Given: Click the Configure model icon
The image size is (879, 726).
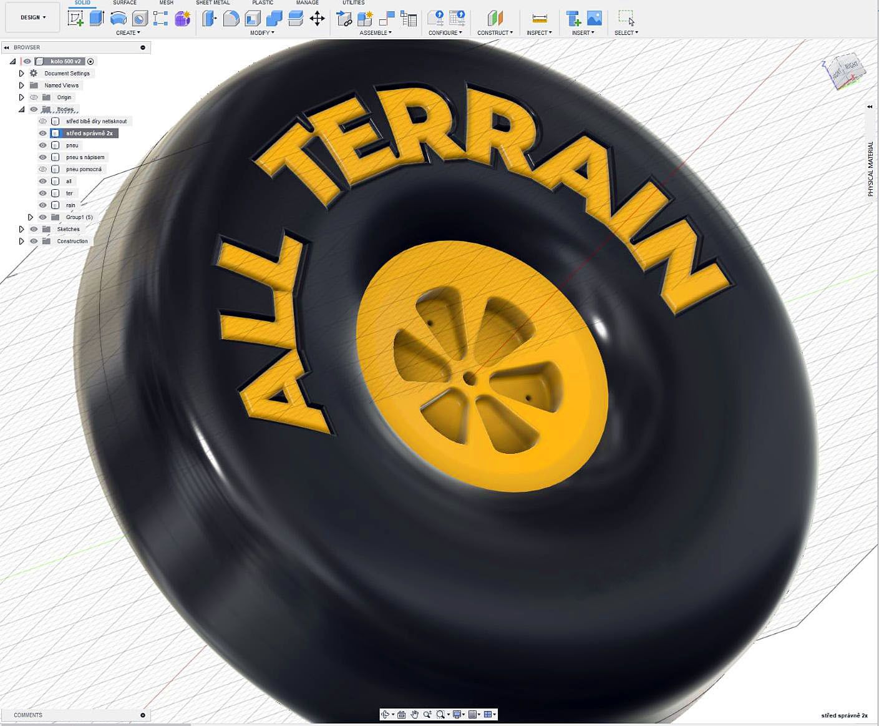Looking at the screenshot, I should pos(435,18).
